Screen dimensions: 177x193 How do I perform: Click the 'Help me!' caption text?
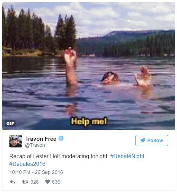coord(89,121)
